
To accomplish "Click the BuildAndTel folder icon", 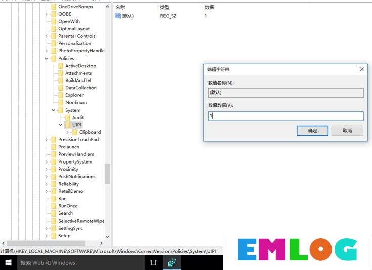I will [x=61, y=80].
